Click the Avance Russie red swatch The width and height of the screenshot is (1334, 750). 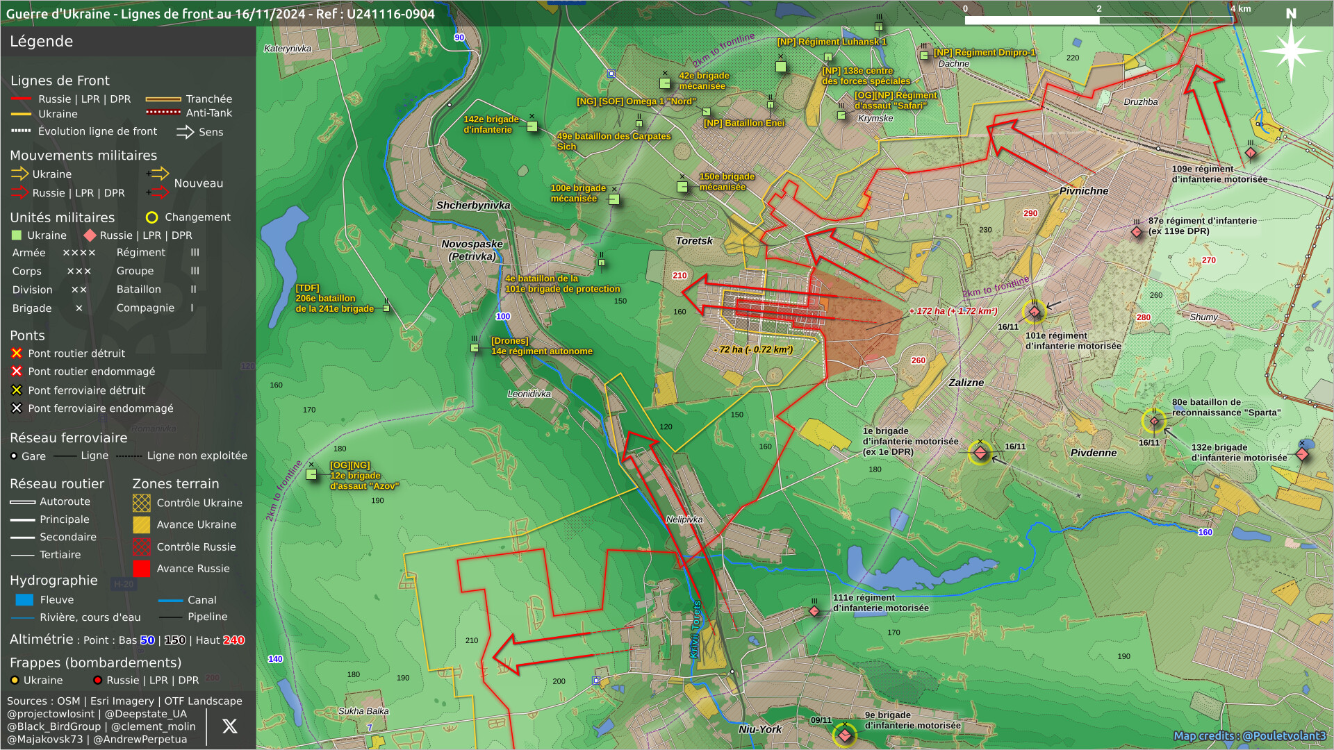(141, 569)
